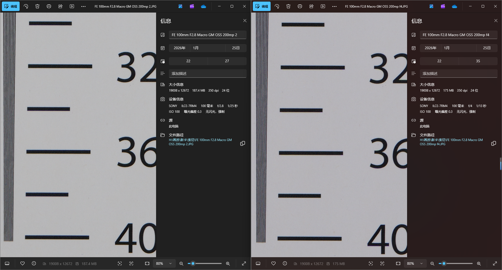Zoom in on the 200mp 2.JPG image
This screenshot has height=270, width=502.
[x=228, y=263]
